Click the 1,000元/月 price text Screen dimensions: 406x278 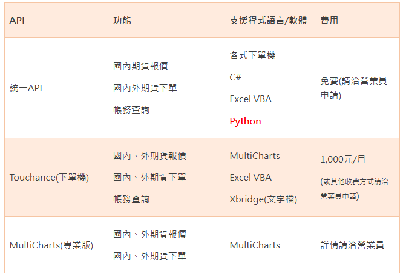pyautogui.click(x=342, y=160)
